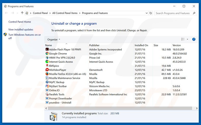
Task: Expand the address bar history dropdown
Action: tap(147, 13)
